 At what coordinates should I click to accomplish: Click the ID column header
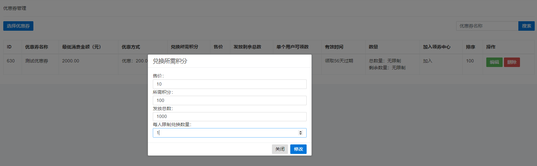[9, 47]
